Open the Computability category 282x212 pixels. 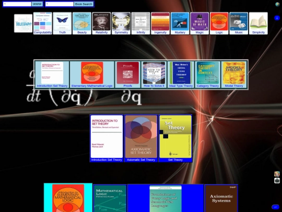click(x=43, y=23)
